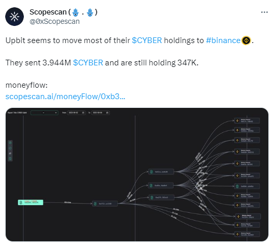
Task: Open the first $CYBER cashtag link
Action: [147, 40]
